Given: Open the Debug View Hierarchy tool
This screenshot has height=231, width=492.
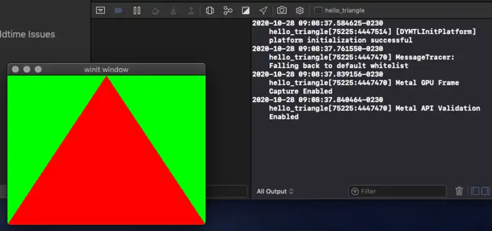Looking at the screenshot, I should pos(209,11).
